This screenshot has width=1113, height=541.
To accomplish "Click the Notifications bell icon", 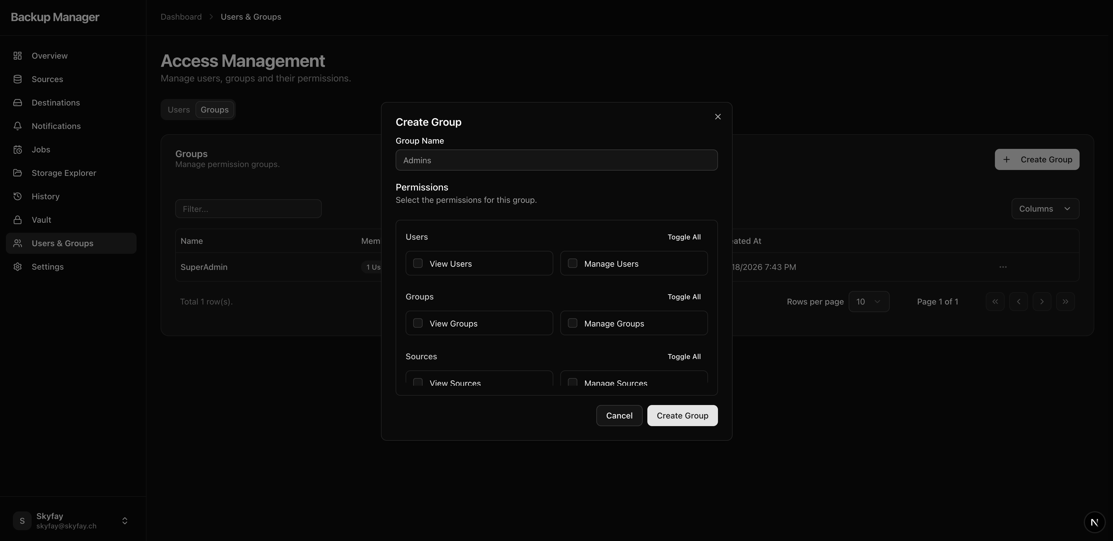I will coord(18,126).
